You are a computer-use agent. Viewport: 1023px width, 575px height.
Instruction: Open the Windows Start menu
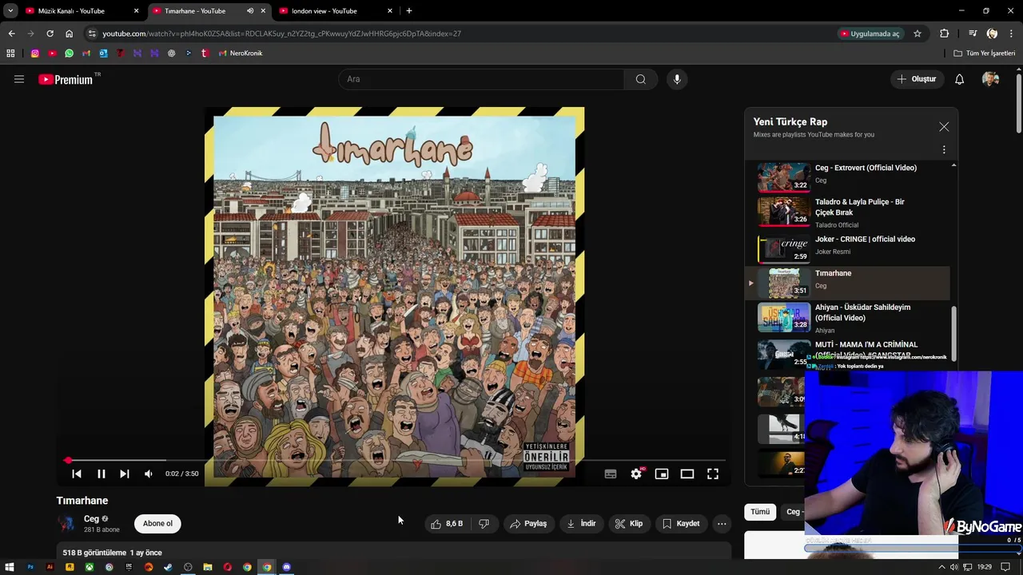click(x=10, y=567)
